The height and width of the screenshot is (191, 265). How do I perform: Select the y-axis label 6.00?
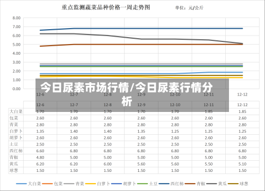16,36
